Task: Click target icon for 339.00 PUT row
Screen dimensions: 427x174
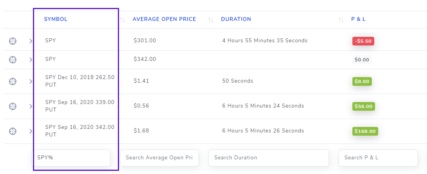Action: 13,106
